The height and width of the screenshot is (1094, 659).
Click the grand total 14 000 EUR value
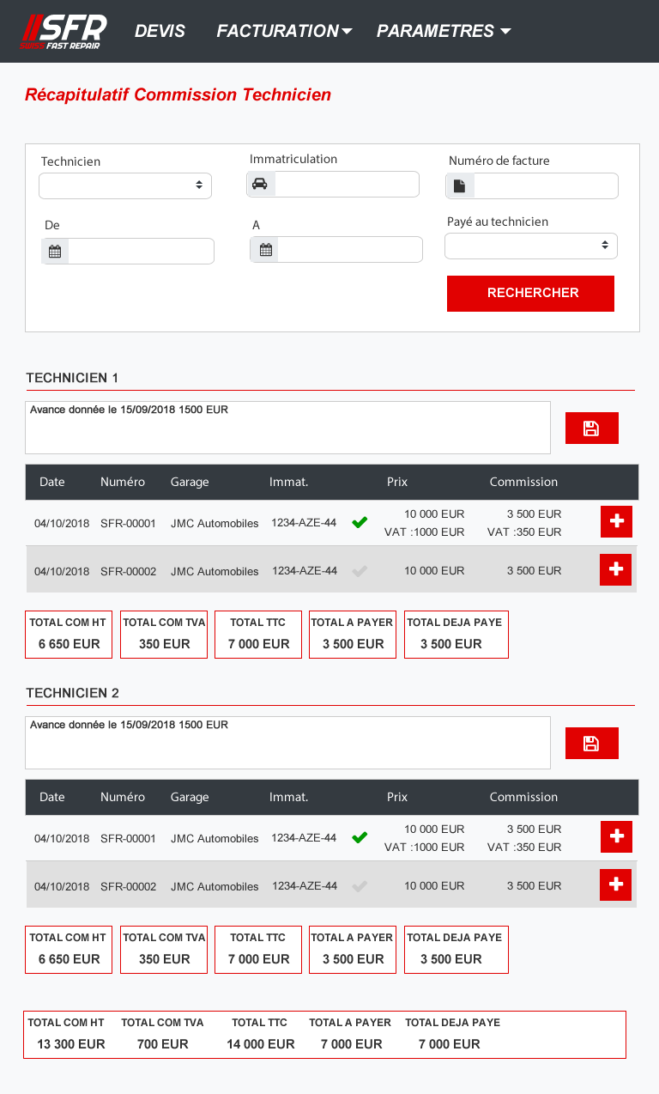tap(261, 1044)
